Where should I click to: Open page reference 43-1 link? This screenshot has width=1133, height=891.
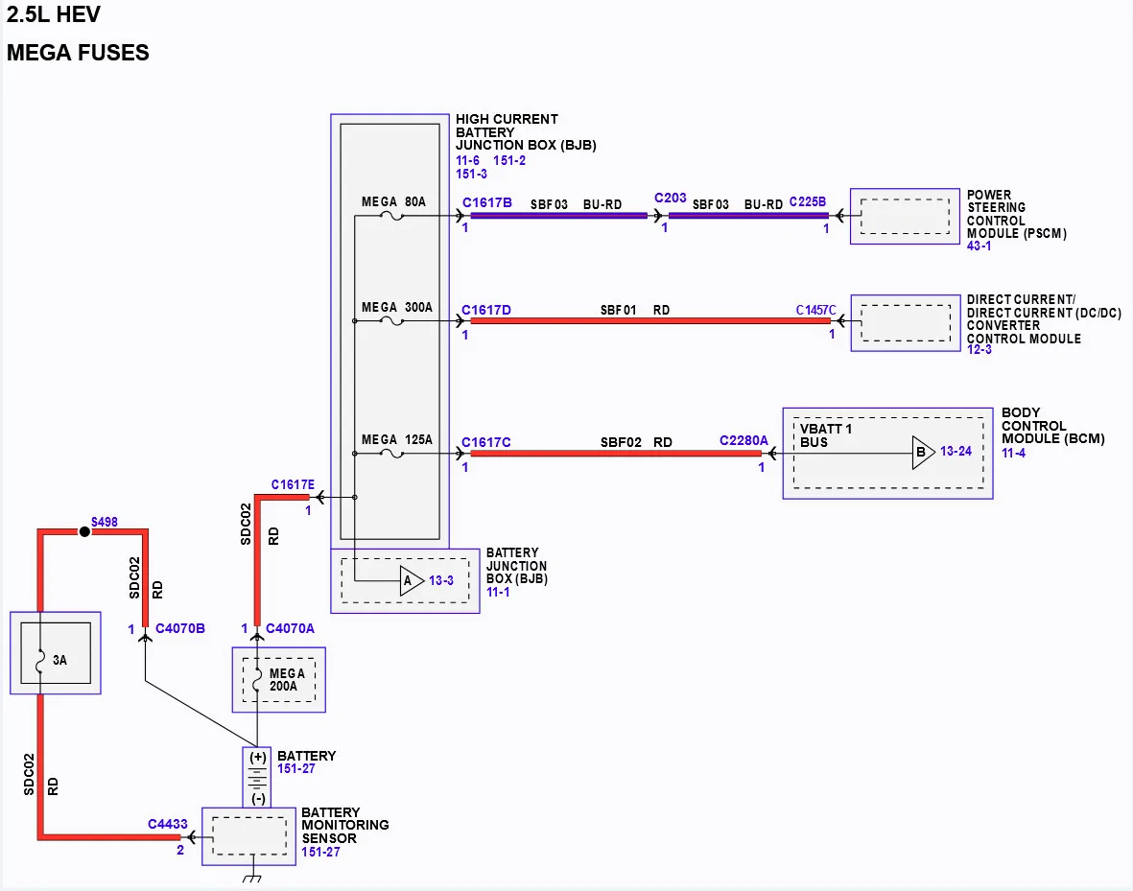click(980, 246)
